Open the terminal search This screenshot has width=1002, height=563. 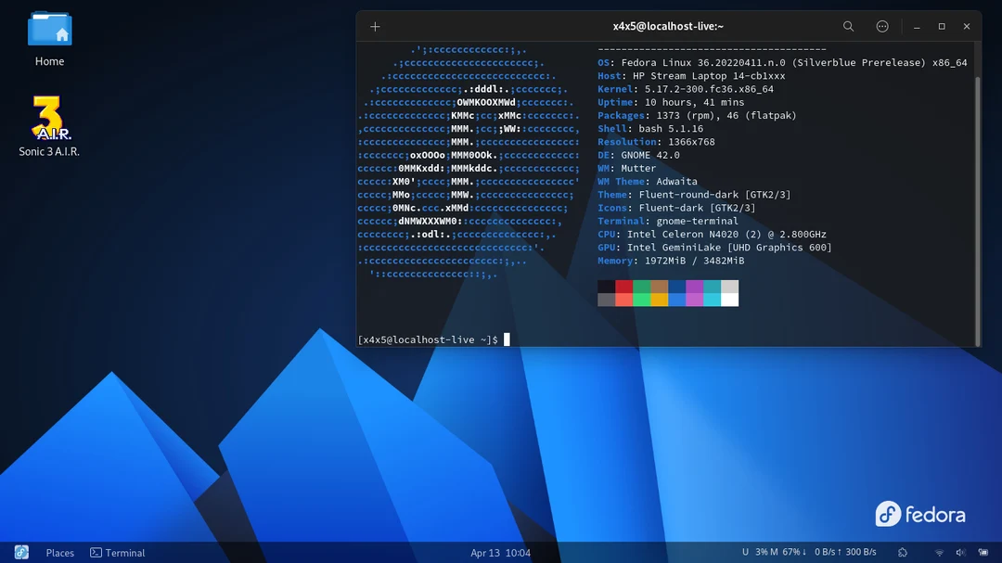click(848, 26)
